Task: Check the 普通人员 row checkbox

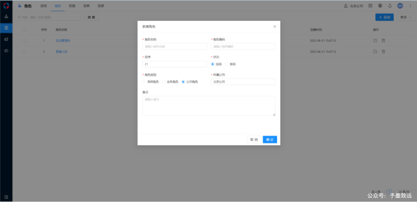Action: tap(24, 52)
